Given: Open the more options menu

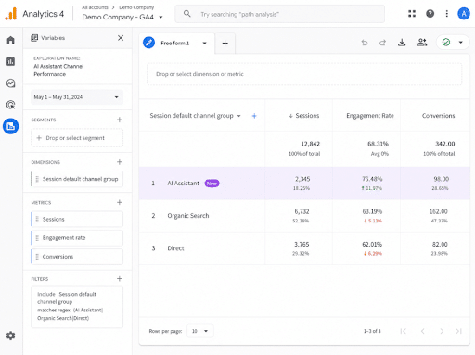Looking at the screenshot, I should (446, 14).
